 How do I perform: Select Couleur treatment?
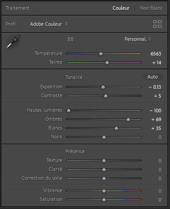[121, 8]
